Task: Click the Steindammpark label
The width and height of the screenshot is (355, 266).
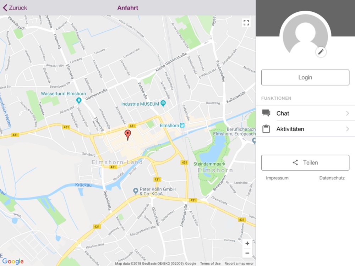Action: coord(209,164)
